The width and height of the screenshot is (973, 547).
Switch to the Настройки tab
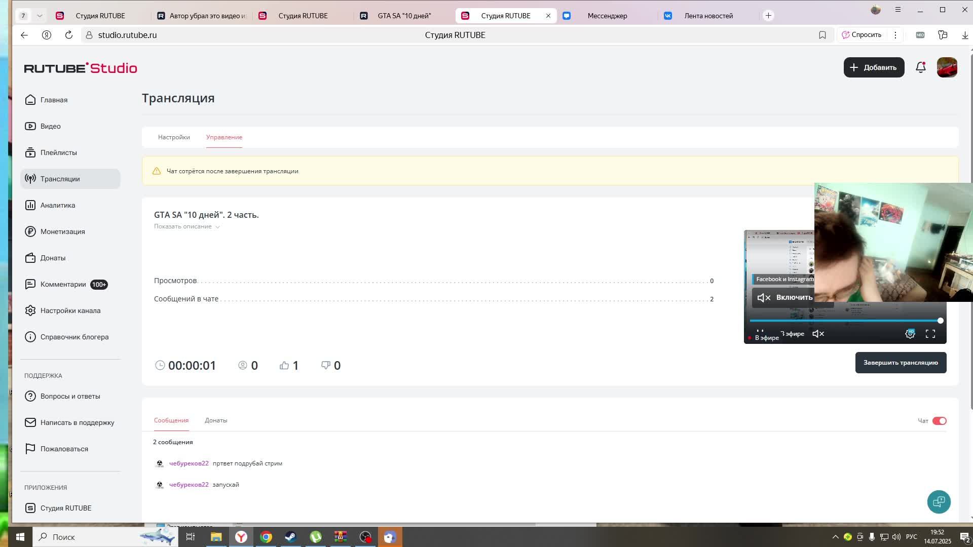coord(174,137)
